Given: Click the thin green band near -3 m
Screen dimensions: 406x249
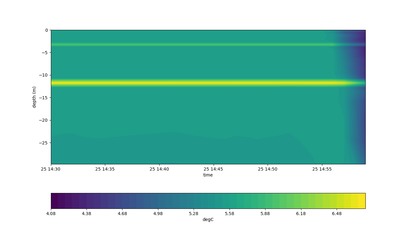Looking at the screenshot, I should point(187,45).
